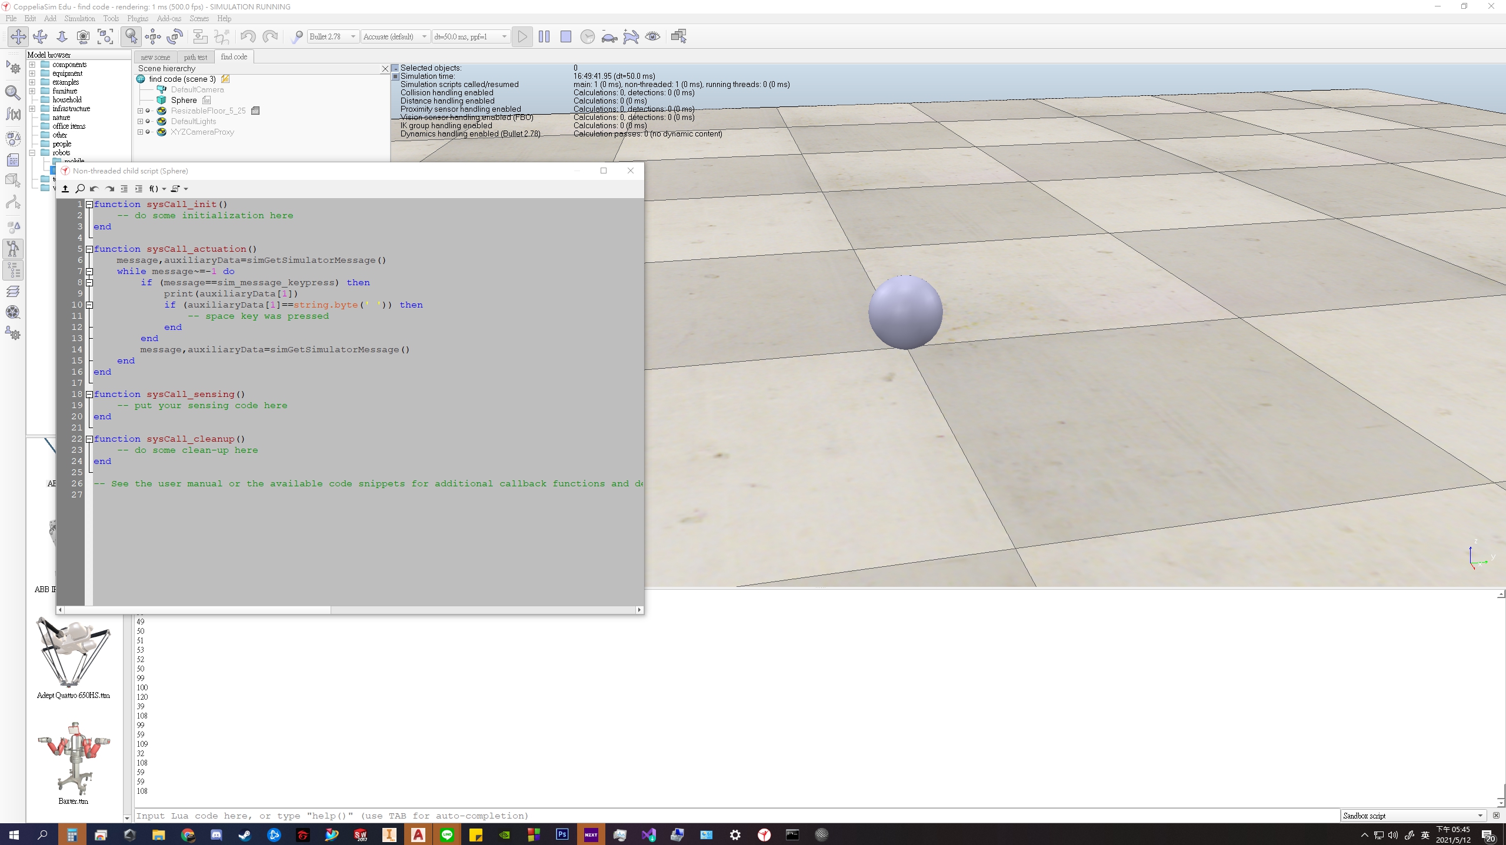The height and width of the screenshot is (845, 1506).
Task: Open the Sphere child script icon
Action: click(x=206, y=100)
